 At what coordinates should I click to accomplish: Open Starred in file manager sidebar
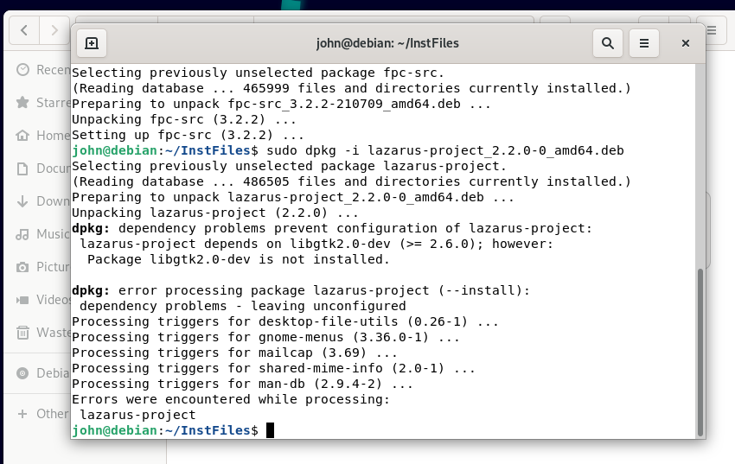coord(43,103)
